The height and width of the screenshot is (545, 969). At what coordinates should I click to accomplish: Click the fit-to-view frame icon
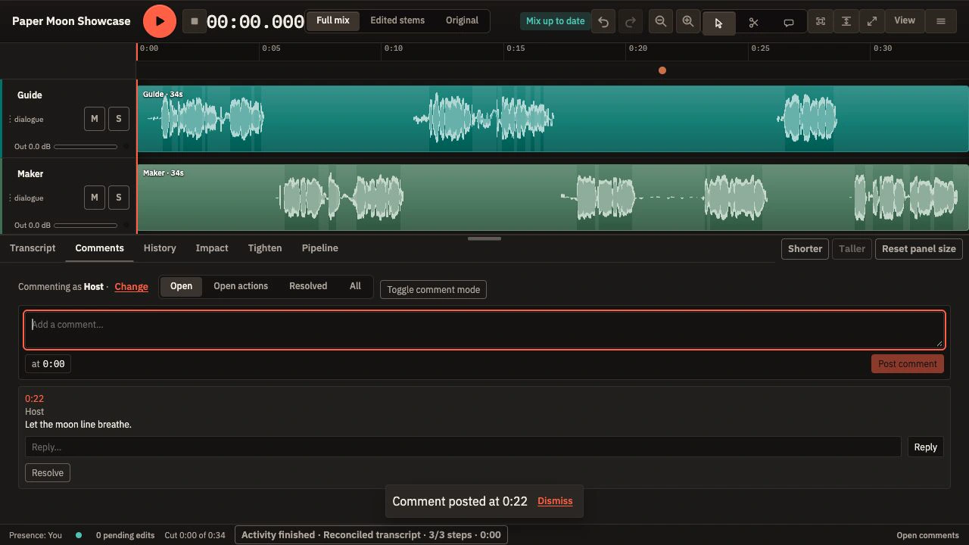tap(820, 21)
